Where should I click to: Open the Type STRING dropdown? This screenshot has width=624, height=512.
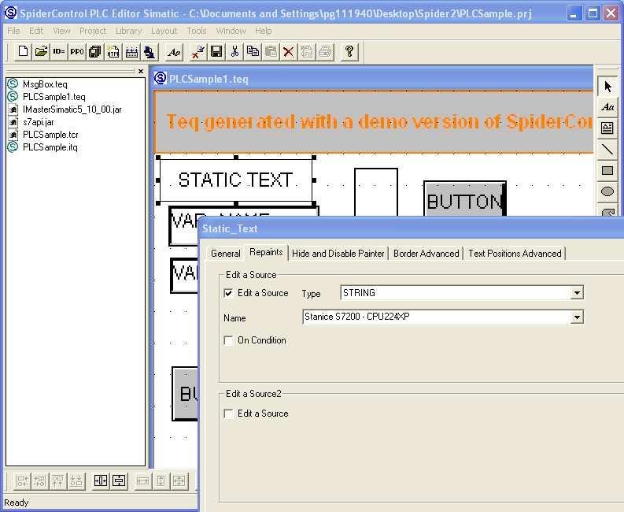[x=577, y=293]
